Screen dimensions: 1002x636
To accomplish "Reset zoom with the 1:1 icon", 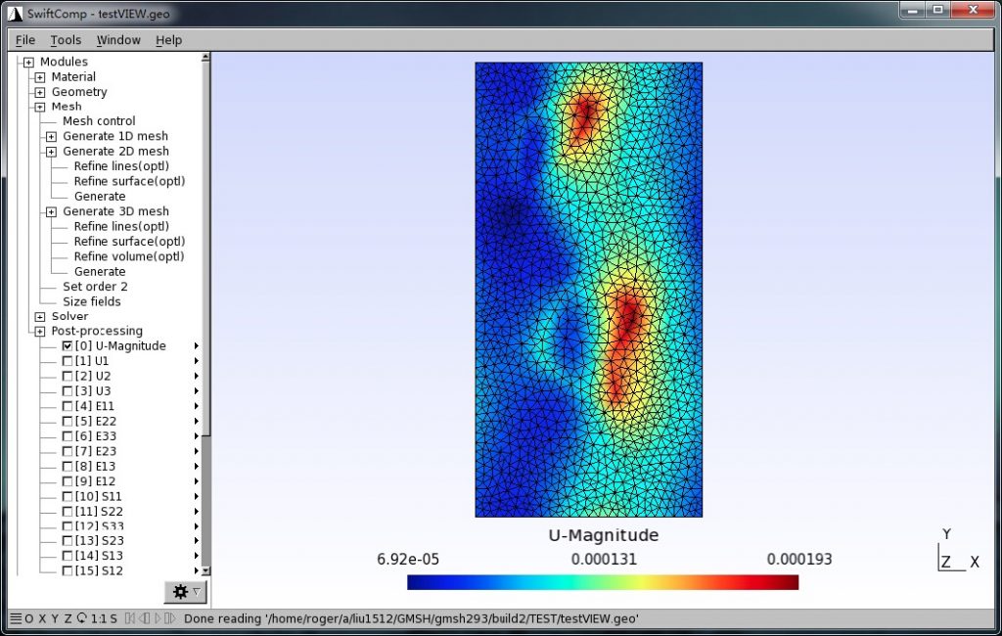I will point(98,618).
